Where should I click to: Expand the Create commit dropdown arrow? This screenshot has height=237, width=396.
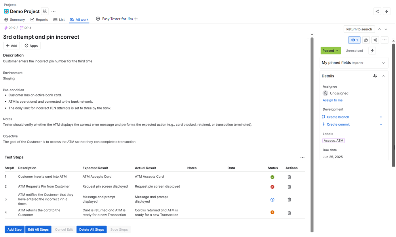click(381, 124)
